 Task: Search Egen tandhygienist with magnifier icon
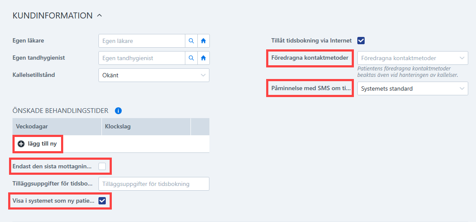click(191, 58)
